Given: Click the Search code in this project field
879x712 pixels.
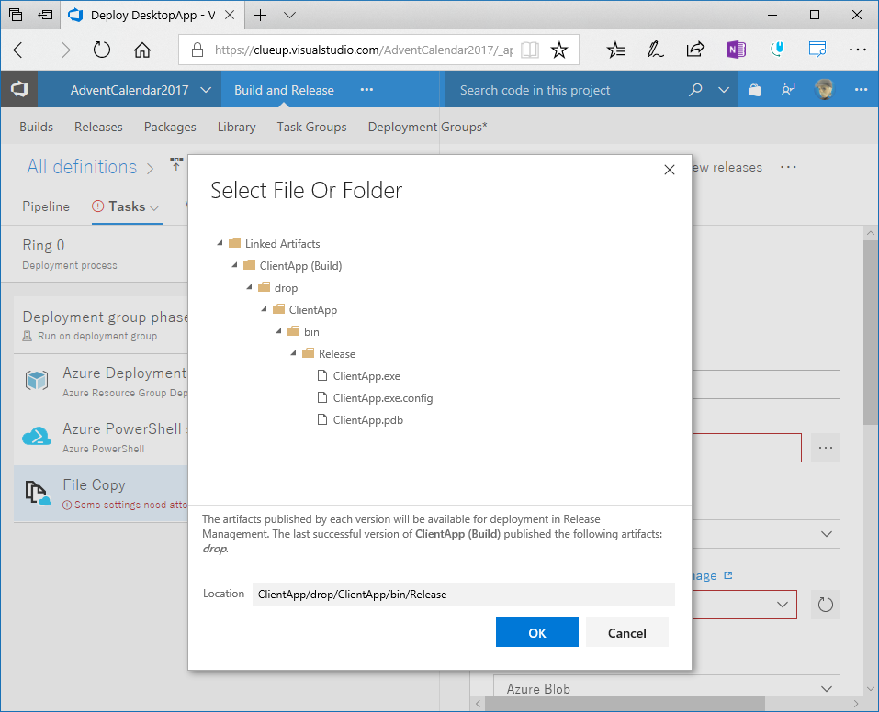Looking at the screenshot, I should coord(566,90).
